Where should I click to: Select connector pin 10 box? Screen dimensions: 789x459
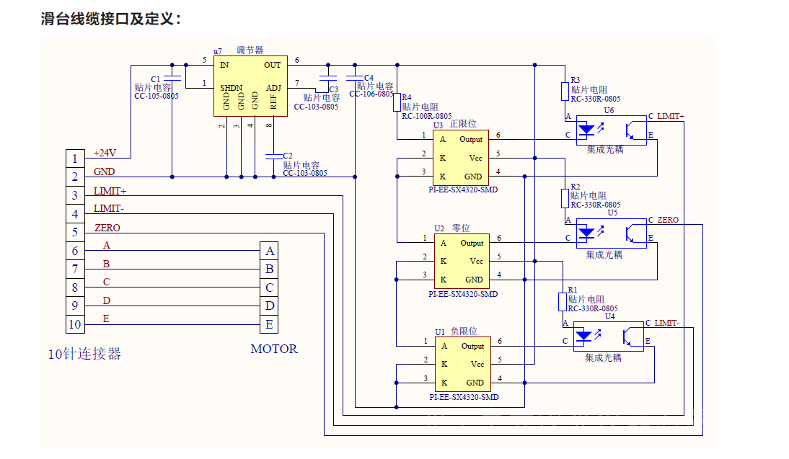click(74, 324)
